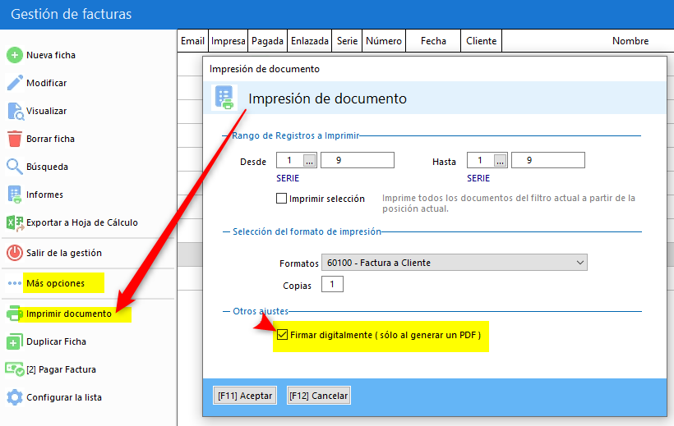Screen dimensions: 674x426
Task: Click the pencil Modificar icon
Action: [15, 83]
